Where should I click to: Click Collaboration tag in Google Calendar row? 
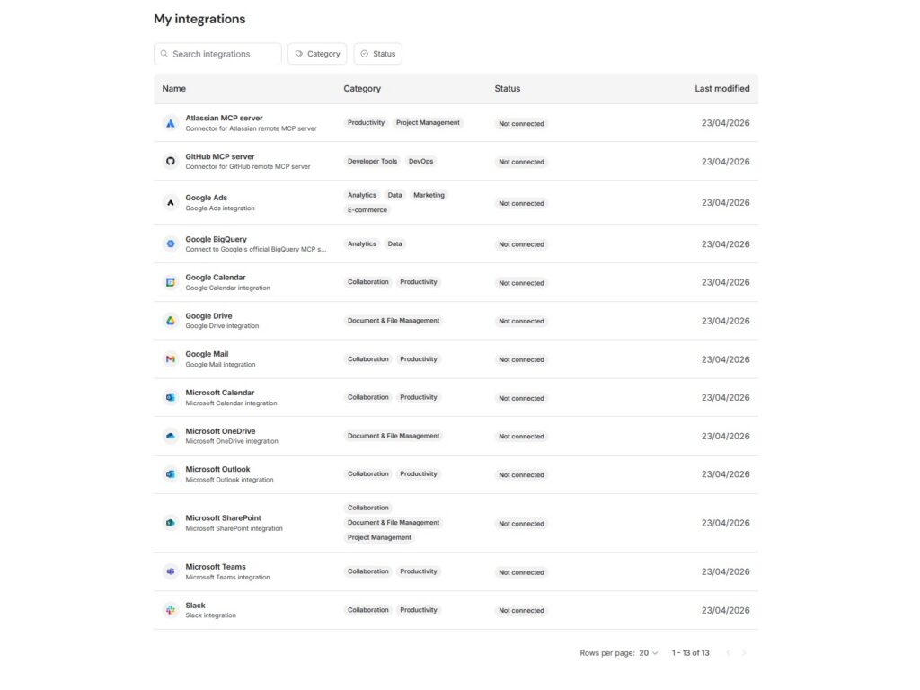click(367, 282)
